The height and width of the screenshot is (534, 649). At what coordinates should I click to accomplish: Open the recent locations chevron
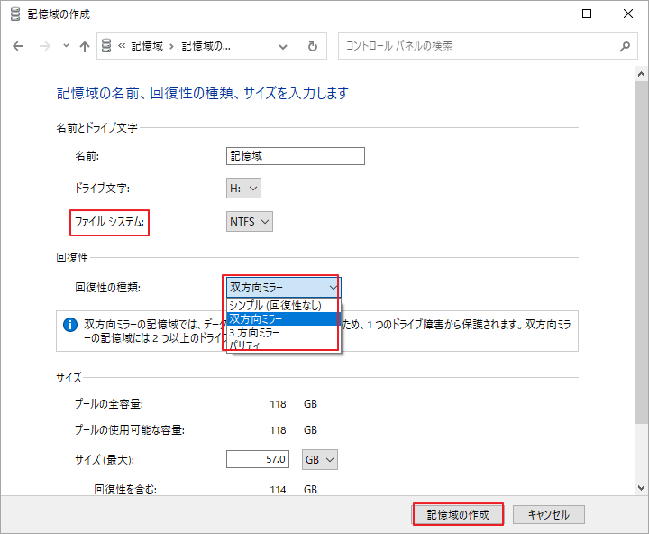coord(66,46)
